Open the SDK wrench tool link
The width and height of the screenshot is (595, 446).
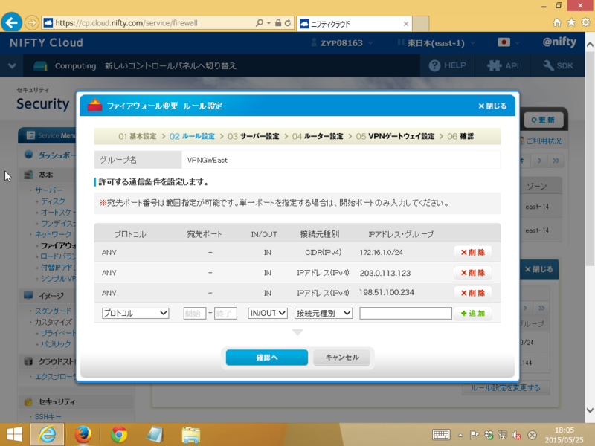coord(549,65)
